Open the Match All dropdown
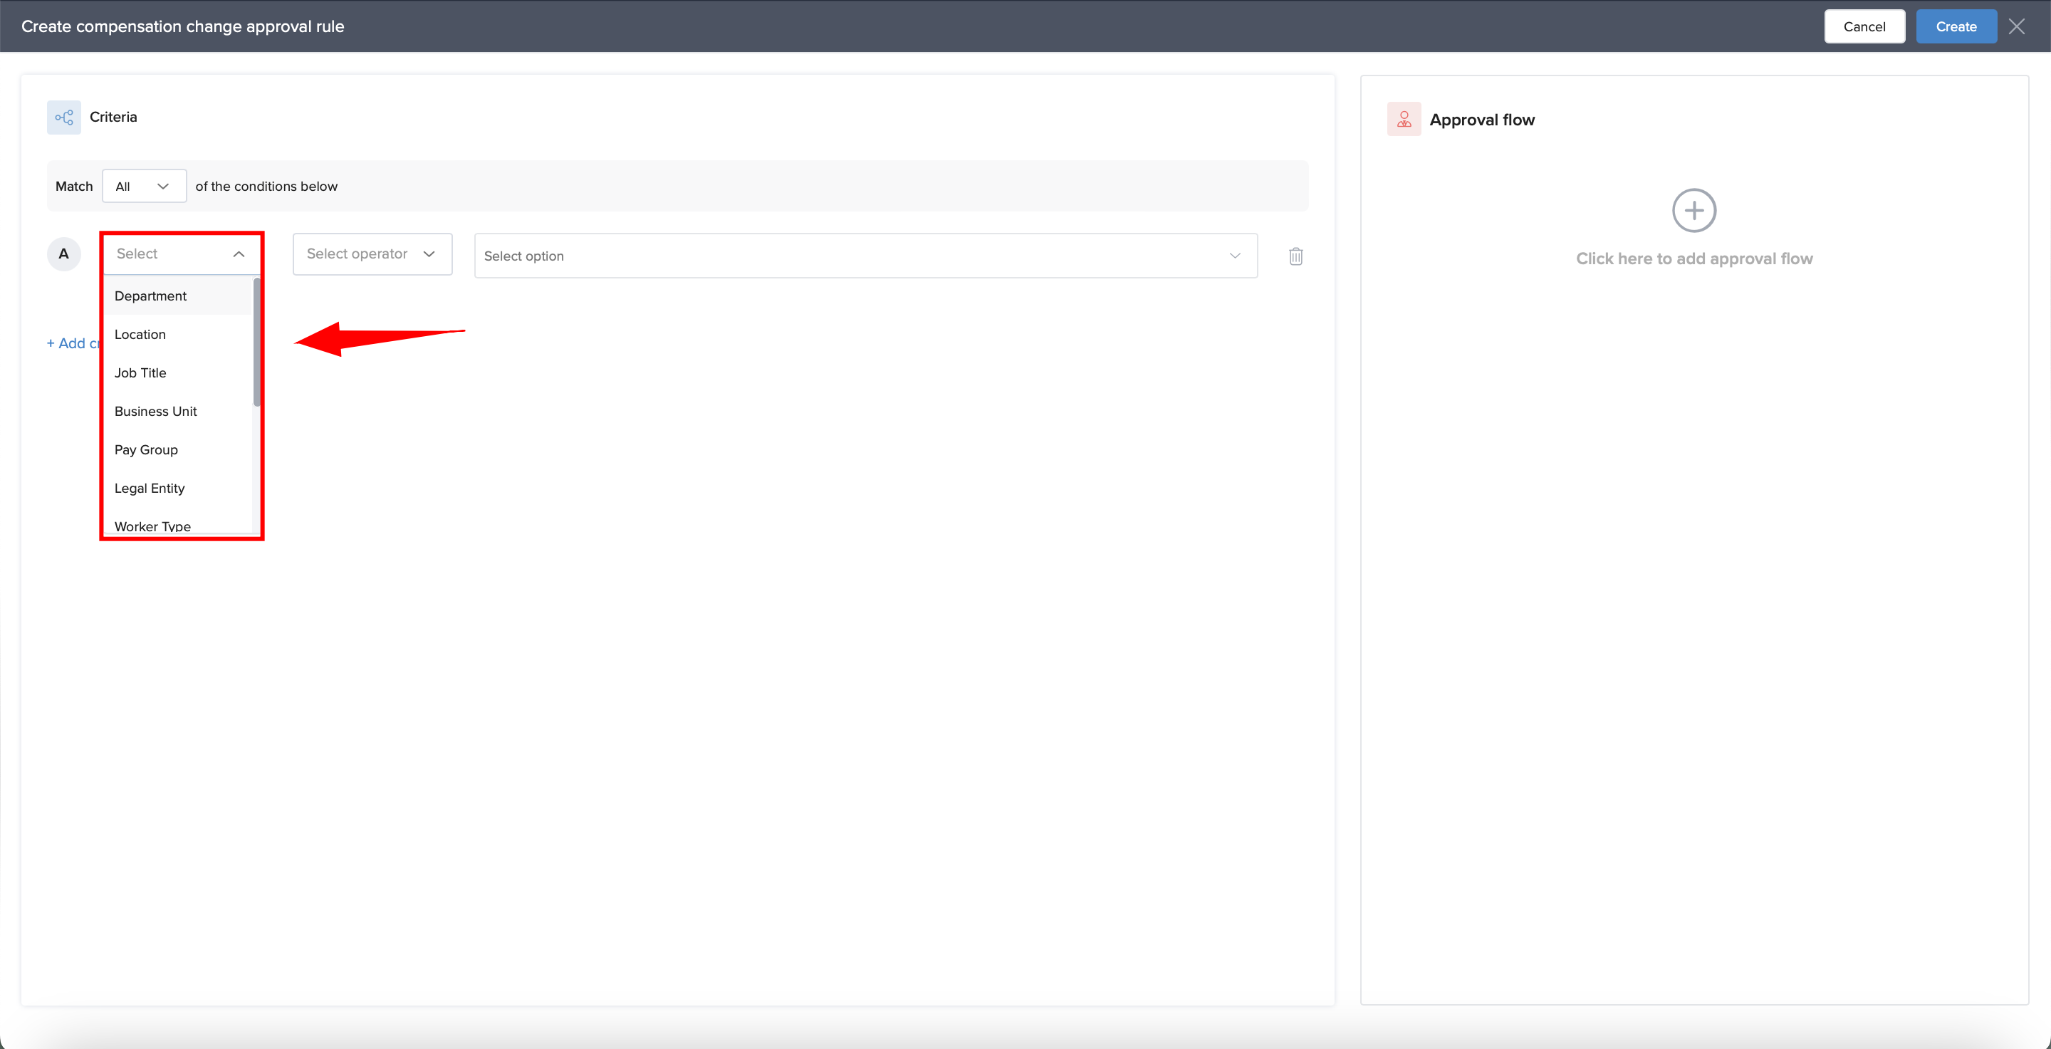Viewport: 2051px width, 1049px height. tap(143, 187)
